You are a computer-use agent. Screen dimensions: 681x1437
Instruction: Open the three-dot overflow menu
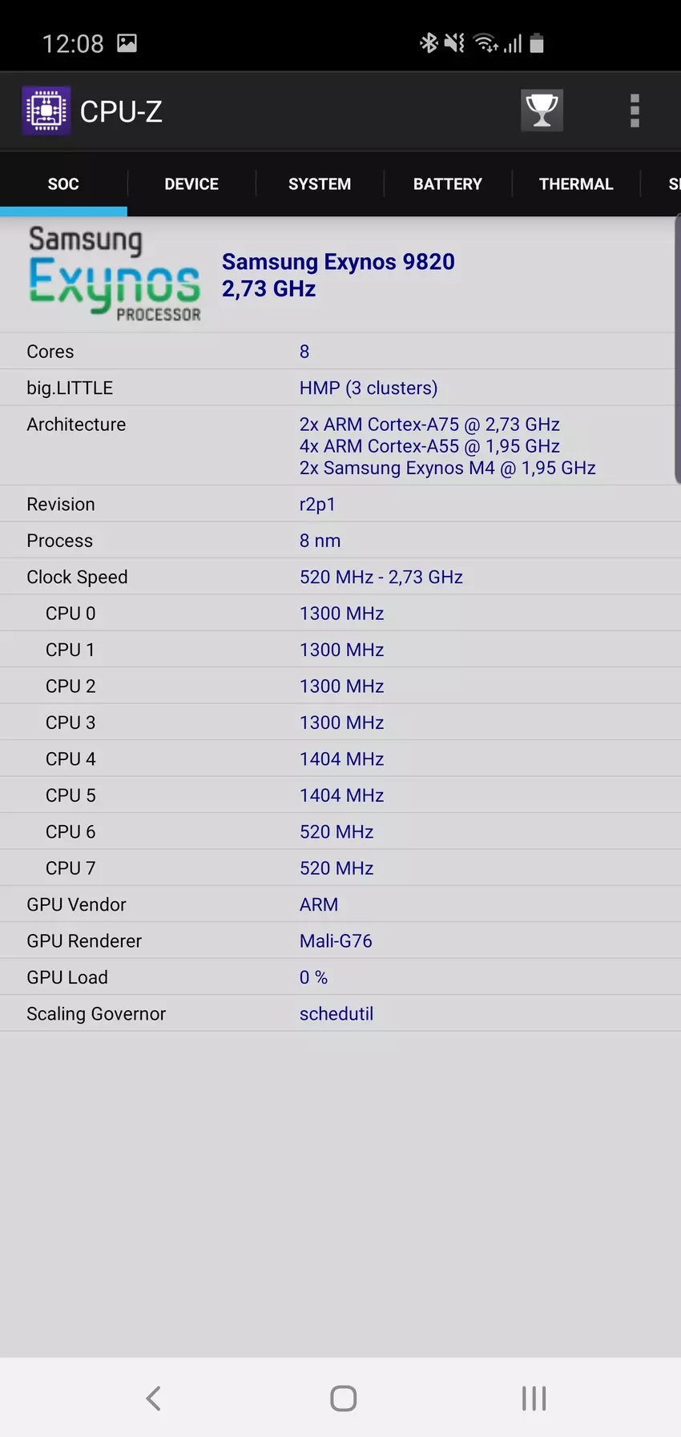pyautogui.click(x=635, y=111)
